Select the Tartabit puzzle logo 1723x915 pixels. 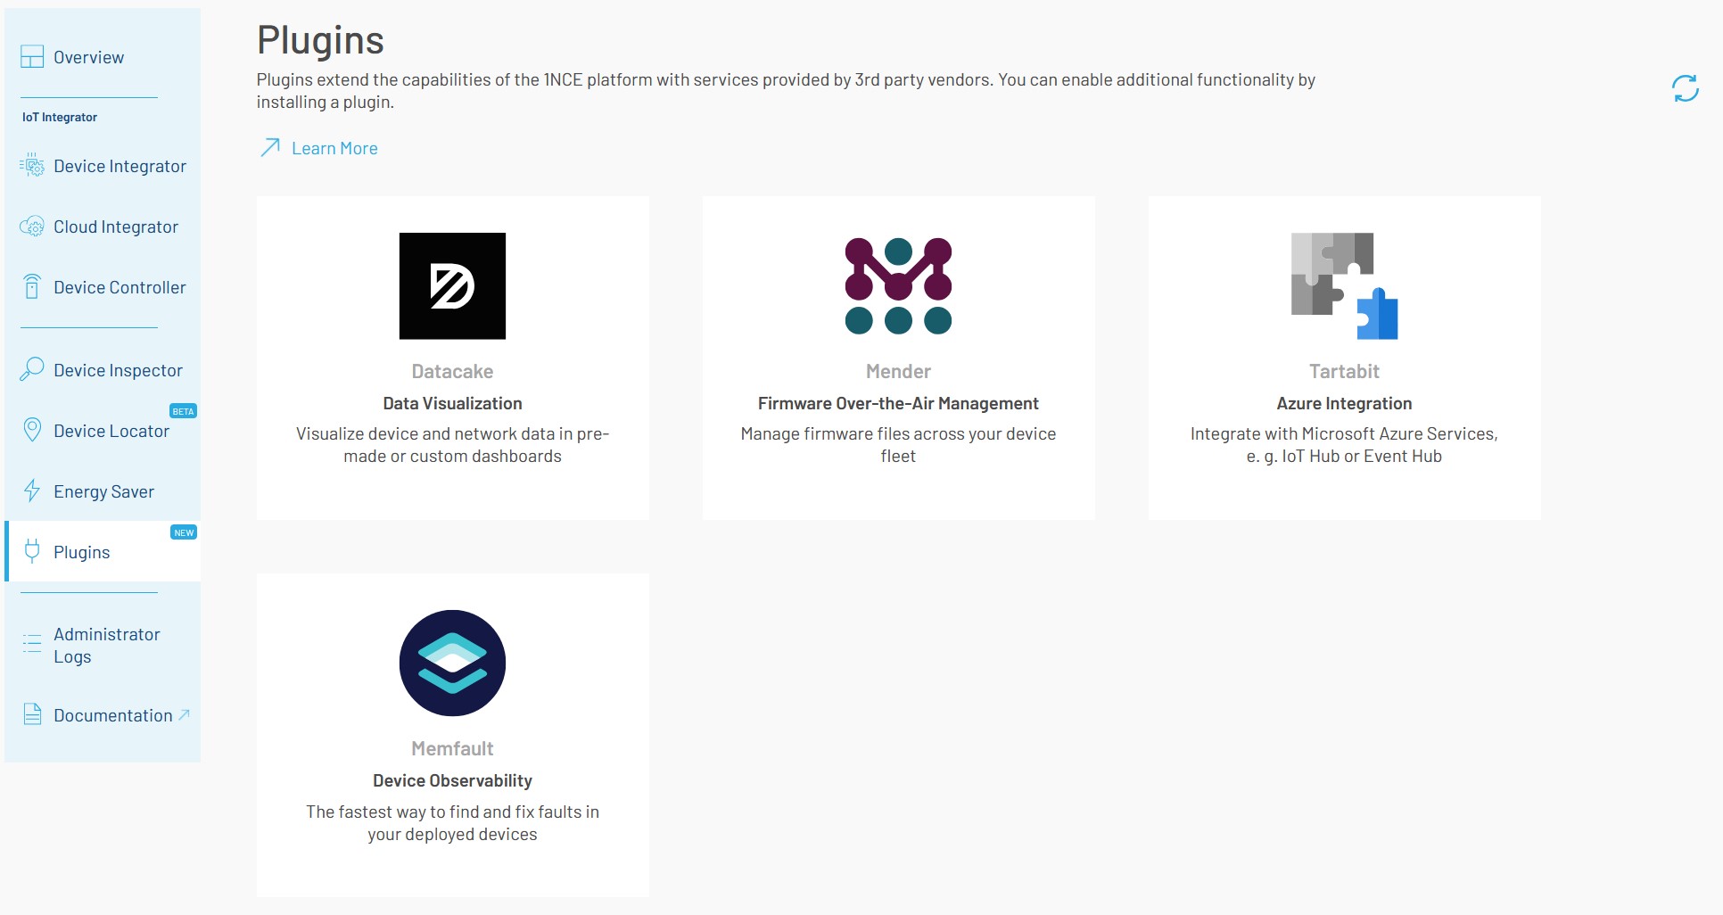click(x=1343, y=285)
